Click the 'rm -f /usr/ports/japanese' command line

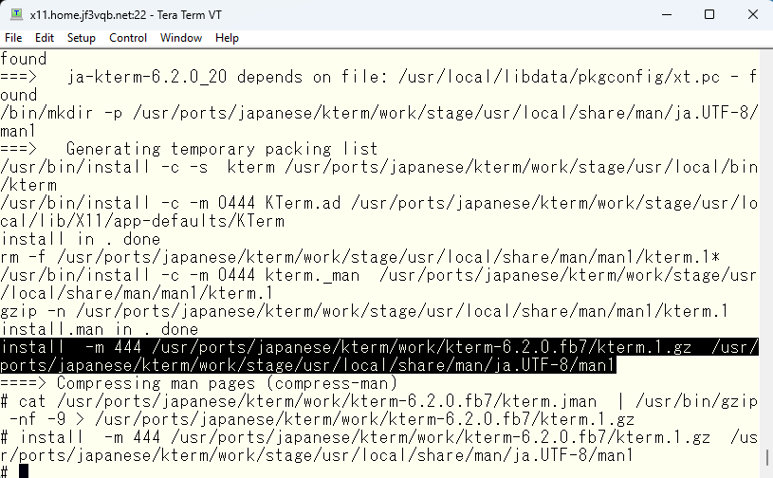360,257
